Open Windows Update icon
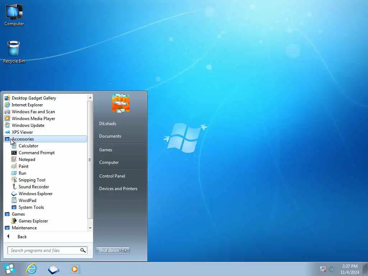The width and height of the screenshot is (368, 276). click(x=7, y=125)
